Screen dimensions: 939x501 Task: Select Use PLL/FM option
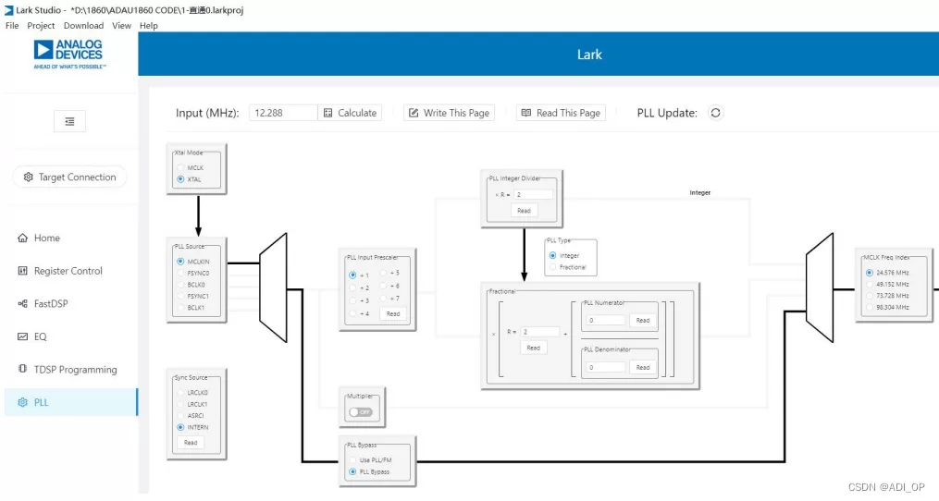[x=352, y=460]
